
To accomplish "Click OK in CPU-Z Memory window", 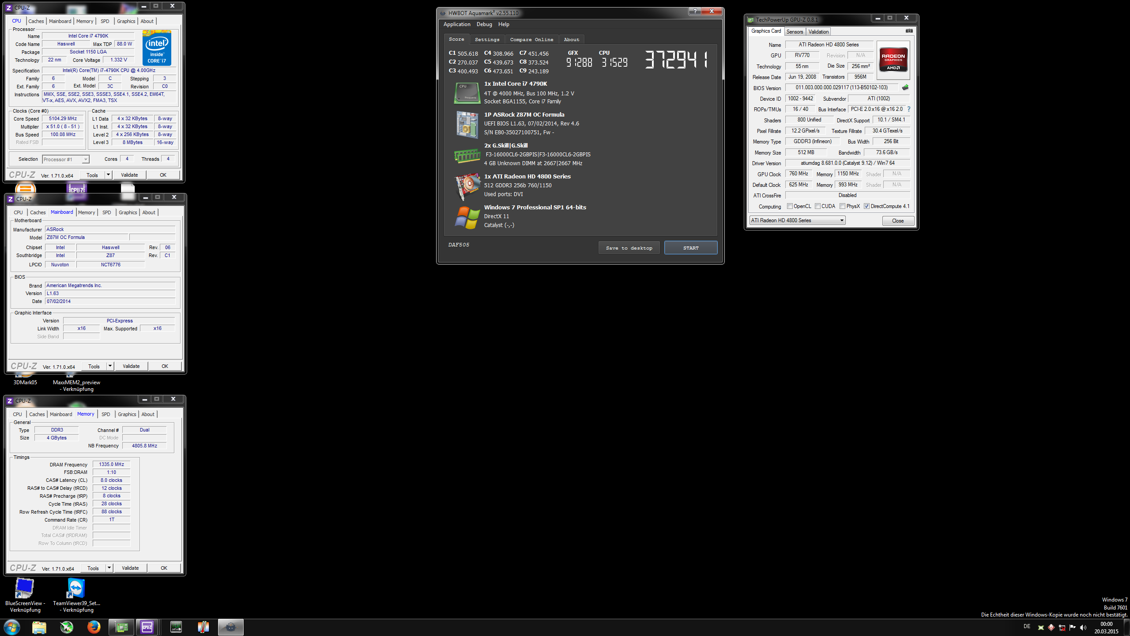I will (x=164, y=568).
